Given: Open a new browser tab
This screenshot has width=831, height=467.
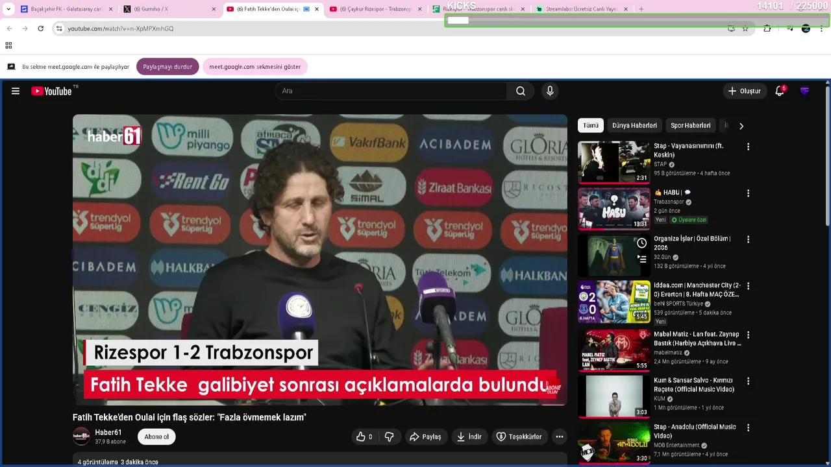Looking at the screenshot, I should point(641,9).
